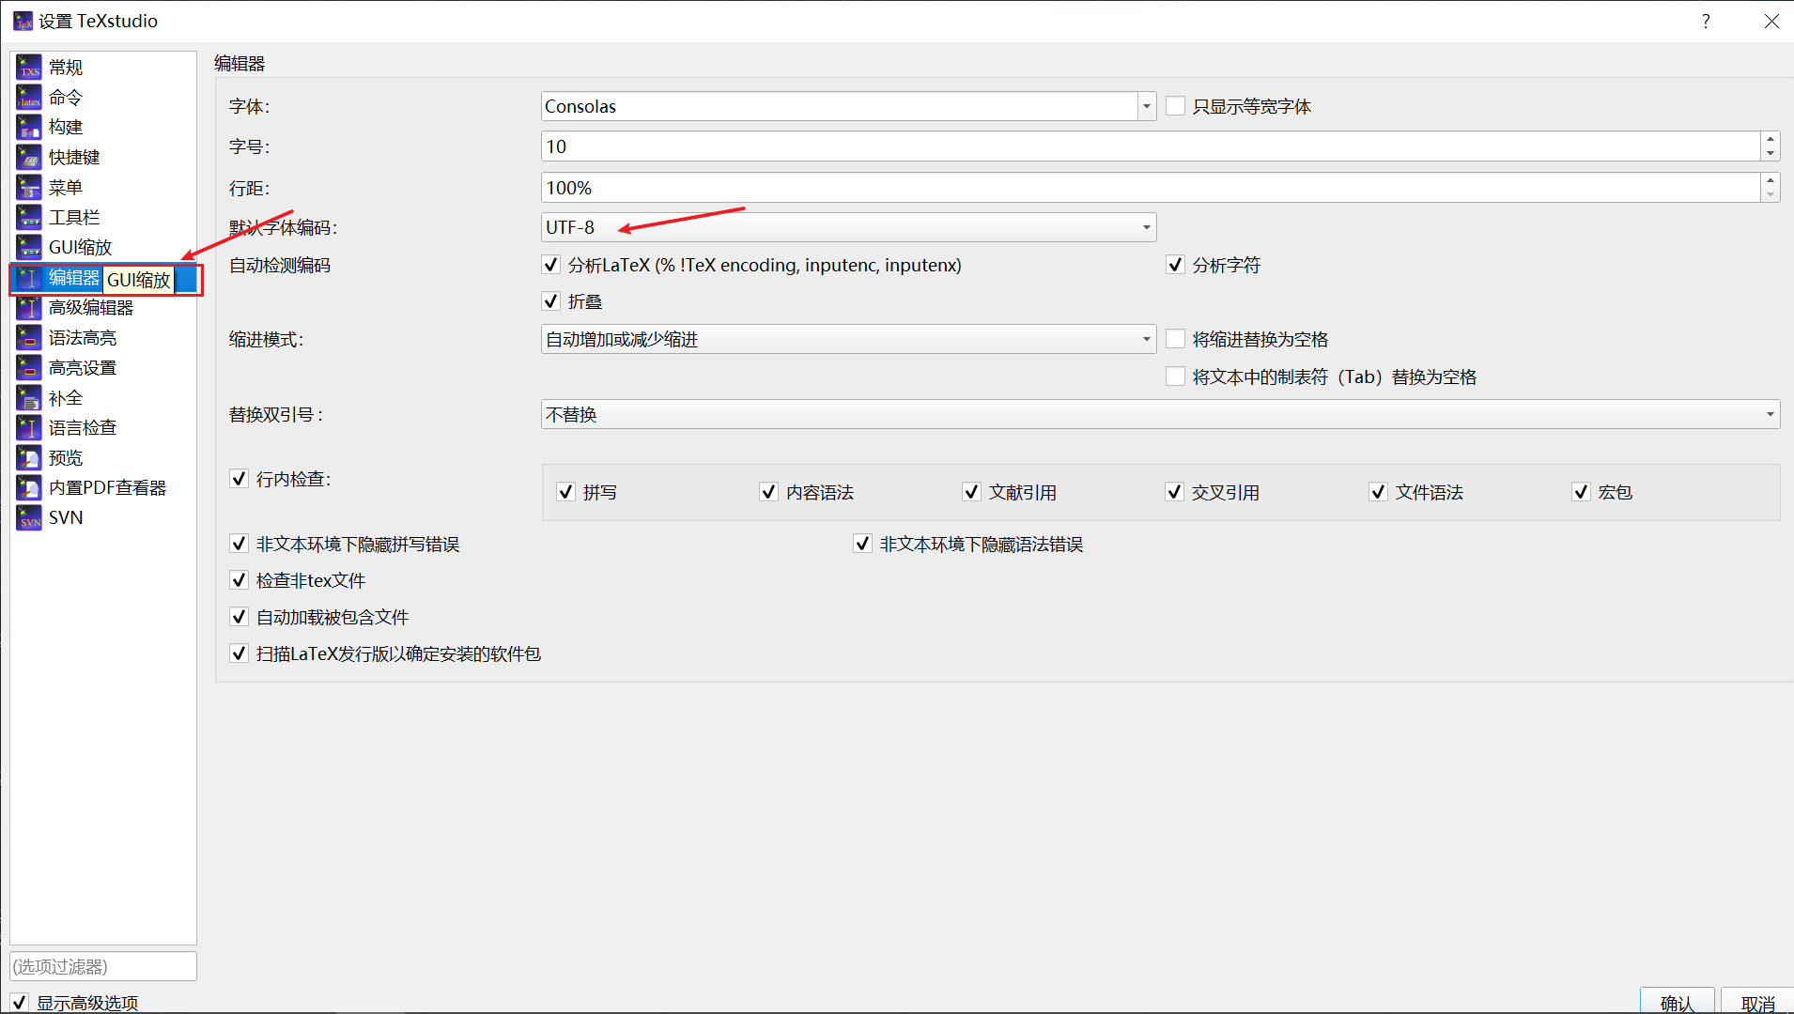Click the 高级编辑器 sidebar icon
Image resolution: width=1794 pixels, height=1014 pixels.
click(29, 307)
